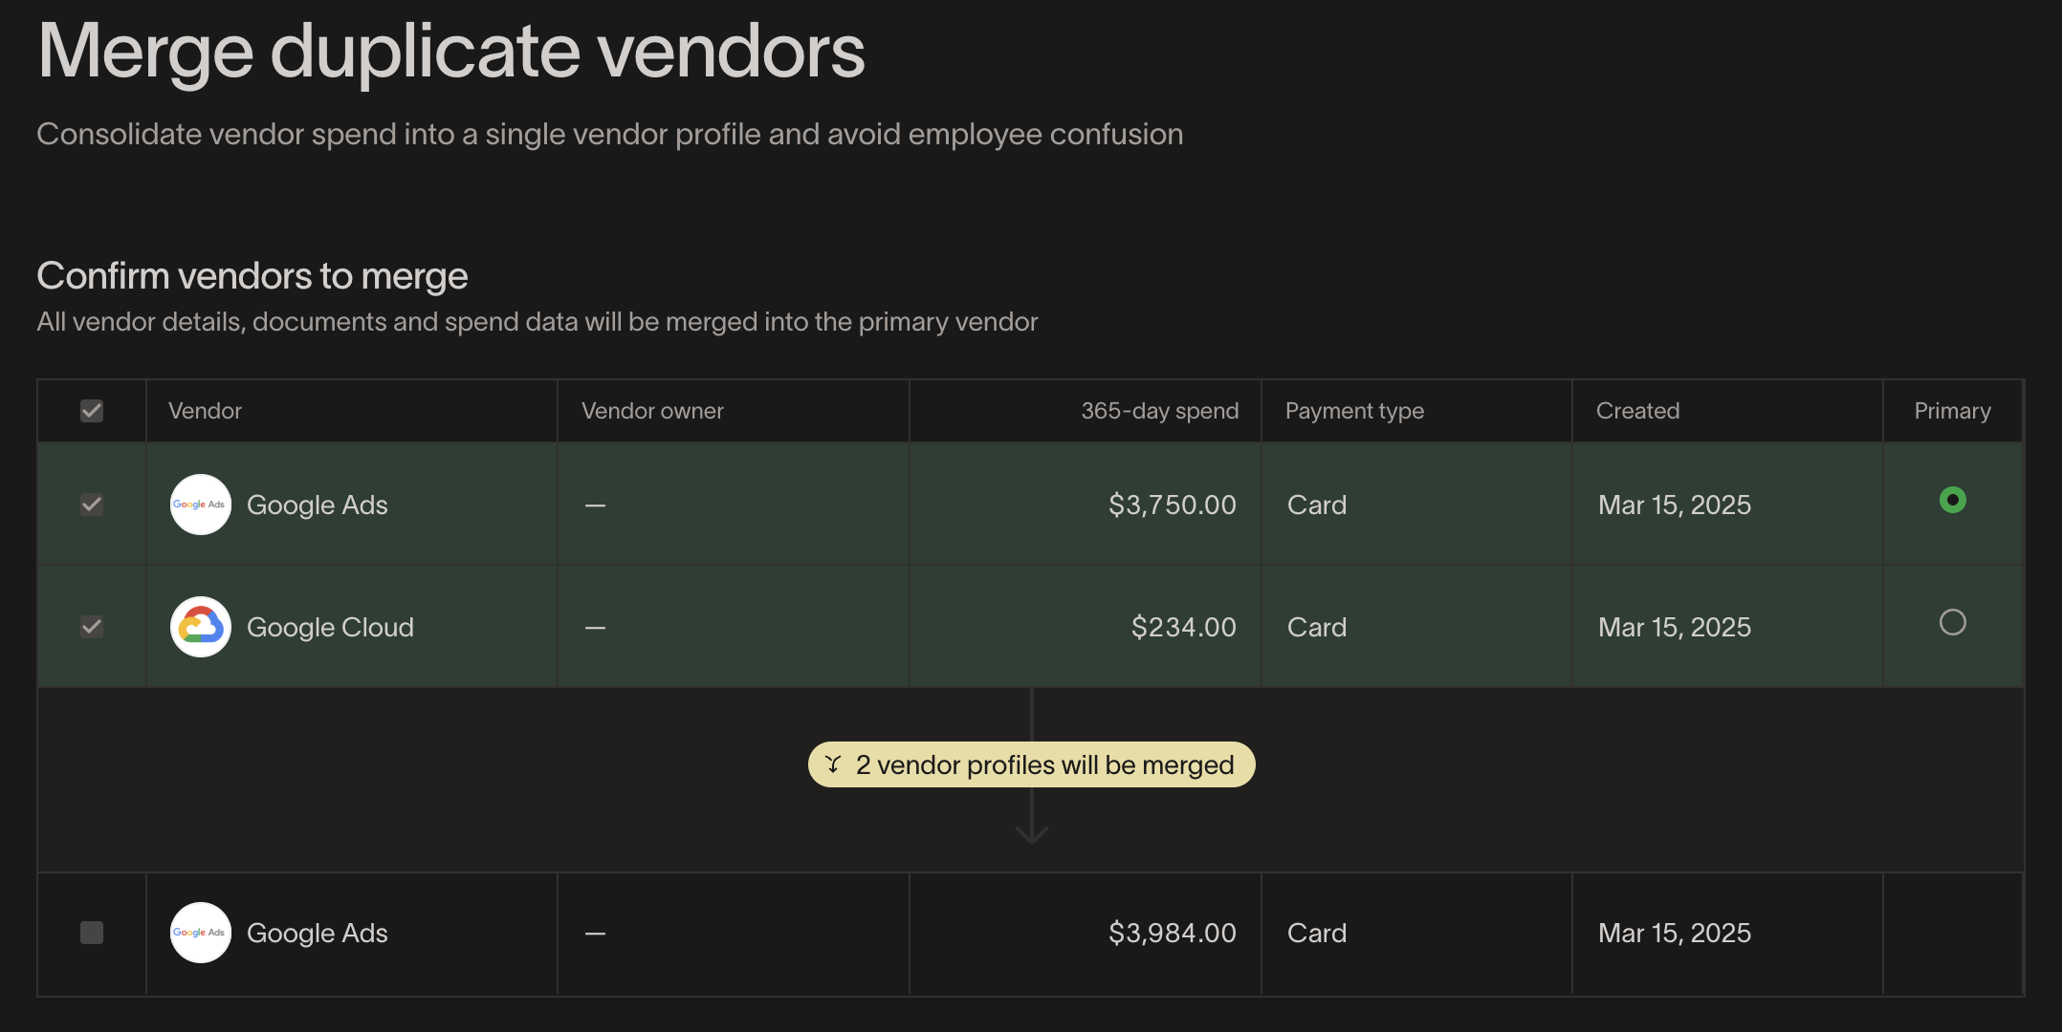Click the Merge duplicate vendors title
The image size is (2062, 1032).
pyautogui.click(x=451, y=52)
